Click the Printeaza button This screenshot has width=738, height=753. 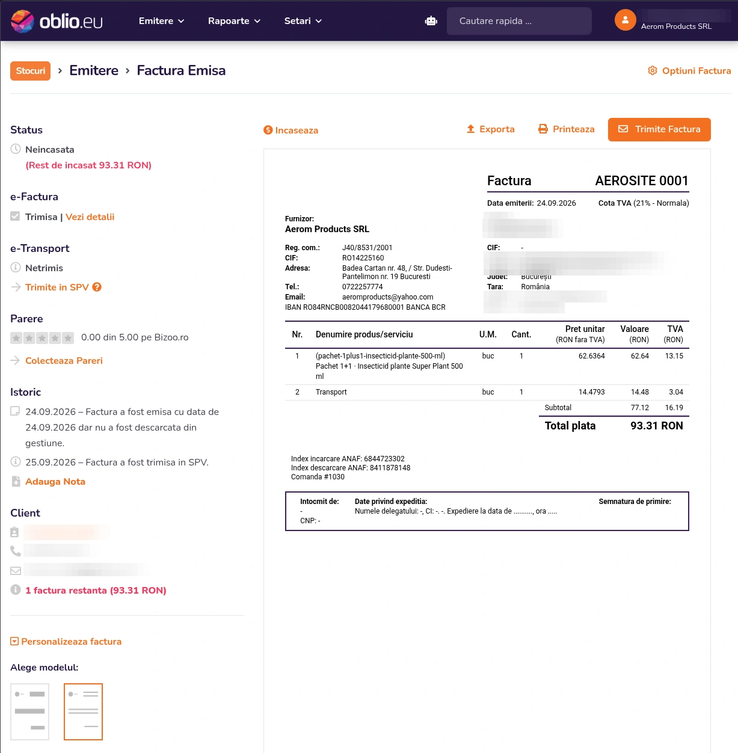tap(567, 129)
